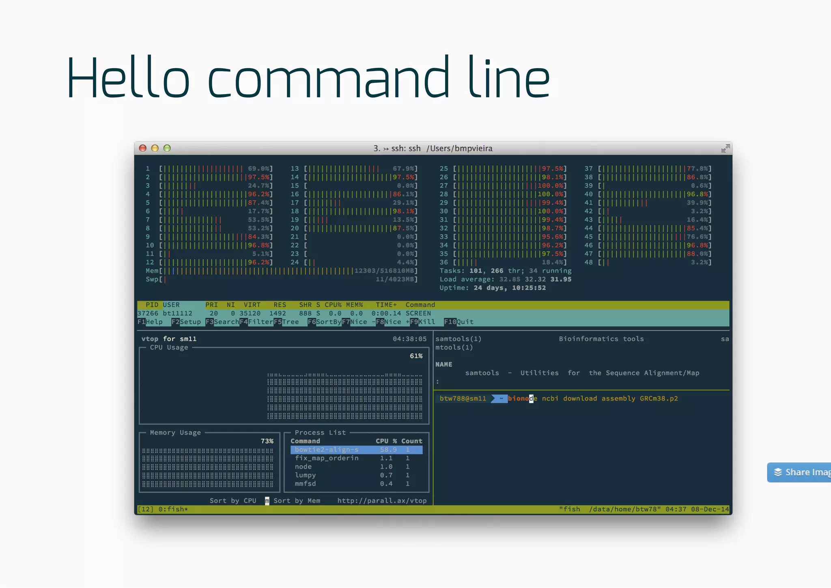Image resolution: width=831 pixels, height=588 pixels.
Task: Click the red close window button
Action: (143, 148)
